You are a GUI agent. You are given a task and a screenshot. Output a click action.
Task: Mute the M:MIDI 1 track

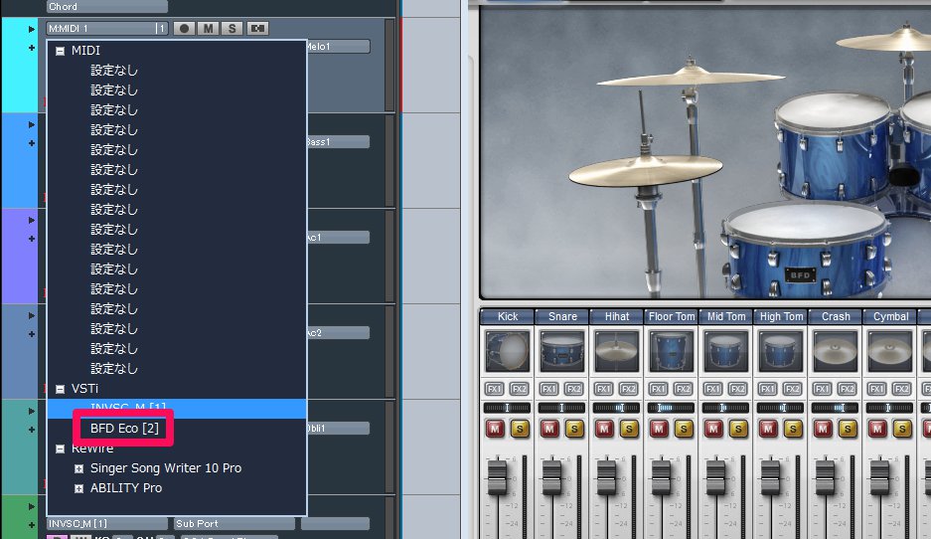pyautogui.click(x=209, y=28)
